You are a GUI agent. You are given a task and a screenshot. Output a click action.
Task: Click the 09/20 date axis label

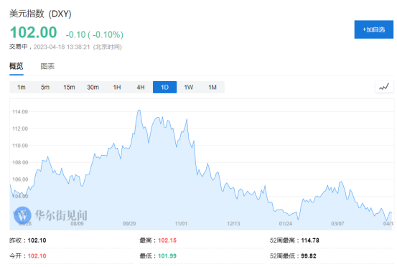(x=129, y=224)
